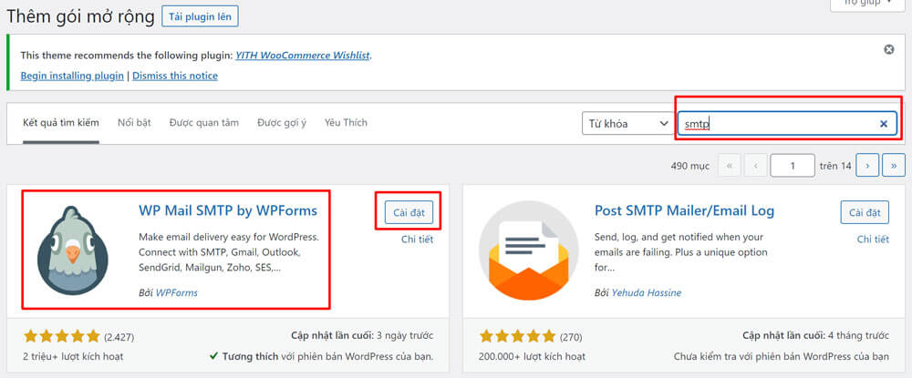This screenshot has width=912, height=378.
Task: Click Cập nhật lần cuối: 4 tháng trước
Action: click(x=816, y=335)
